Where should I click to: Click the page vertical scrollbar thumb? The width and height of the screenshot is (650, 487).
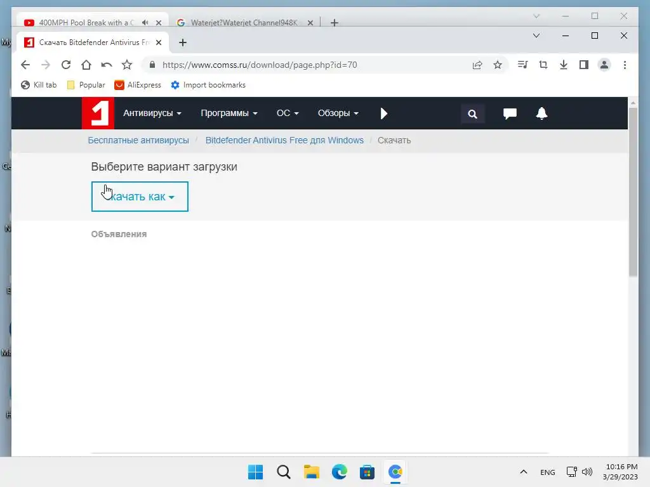[633, 192]
